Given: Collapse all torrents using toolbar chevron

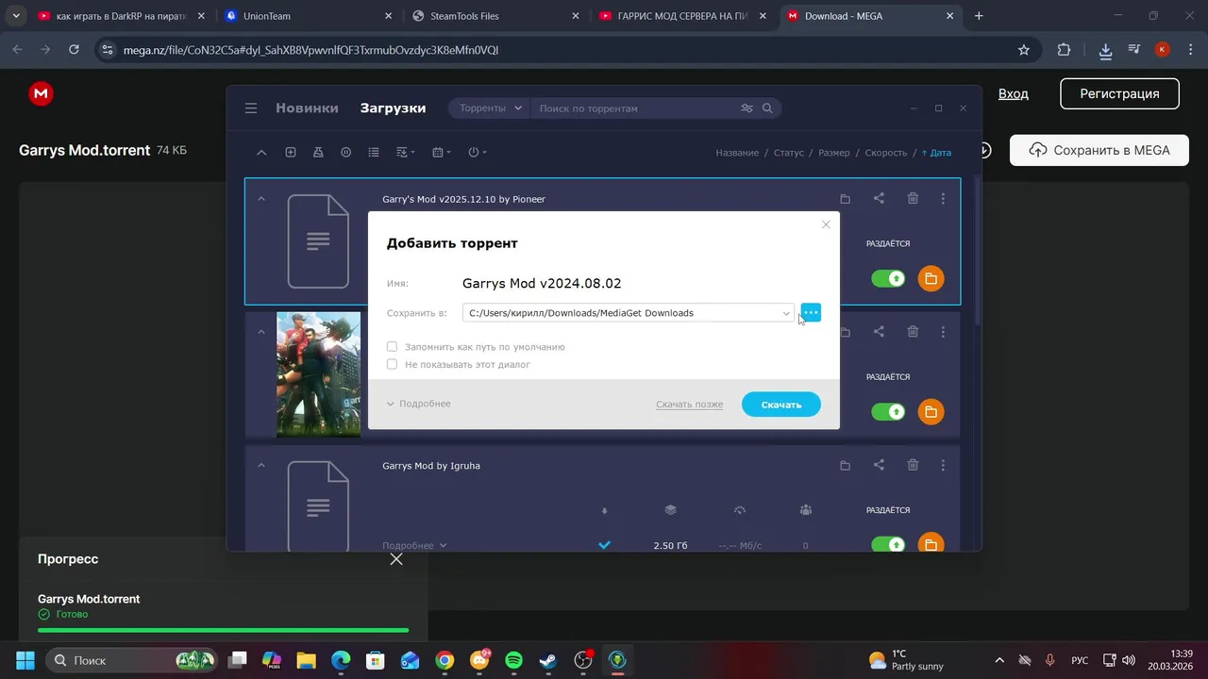Looking at the screenshot, I should [x=261, y=153].
